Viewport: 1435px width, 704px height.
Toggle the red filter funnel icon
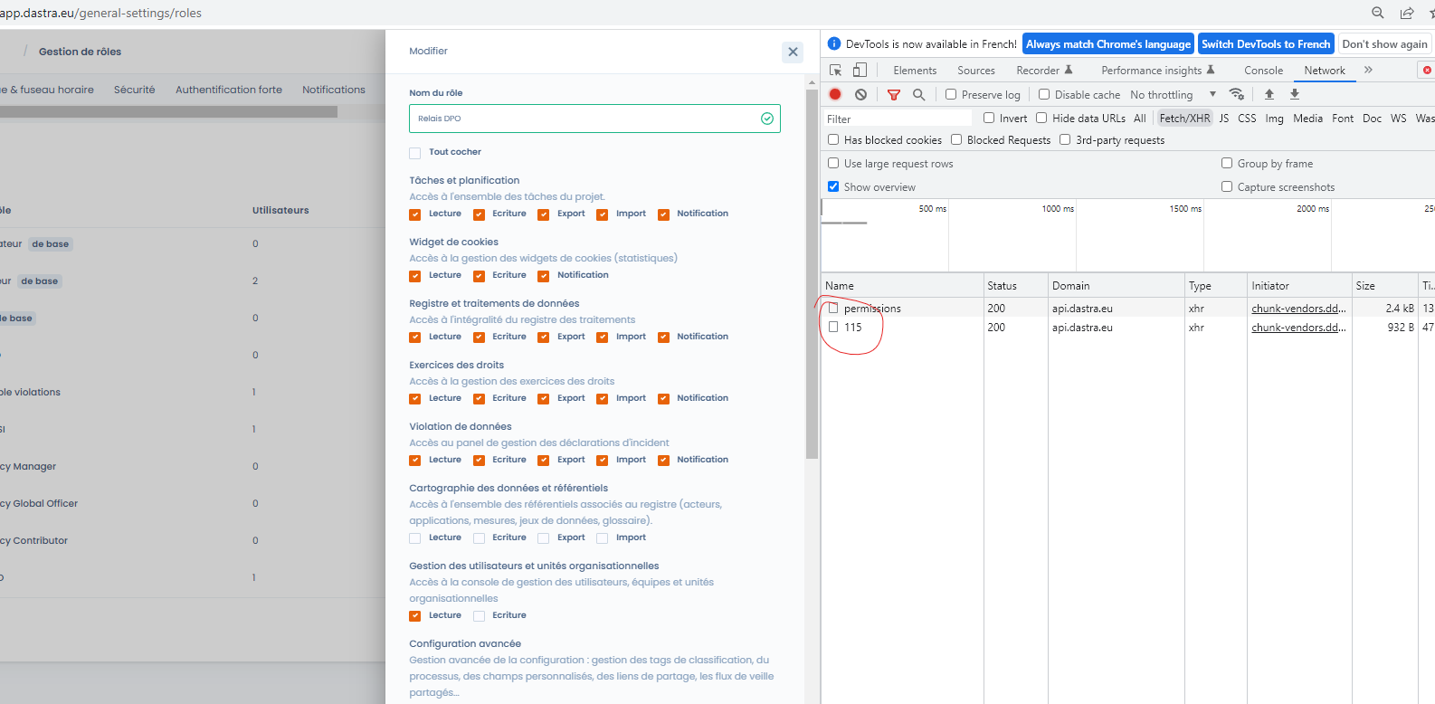893,94
